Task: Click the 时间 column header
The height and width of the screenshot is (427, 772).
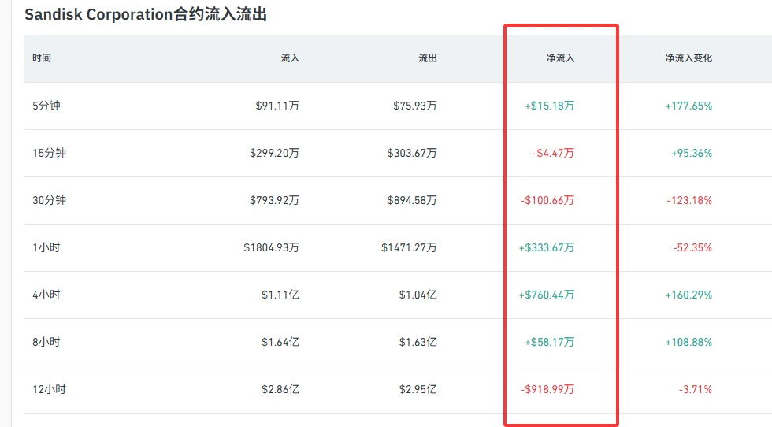Action: [42, 58]
